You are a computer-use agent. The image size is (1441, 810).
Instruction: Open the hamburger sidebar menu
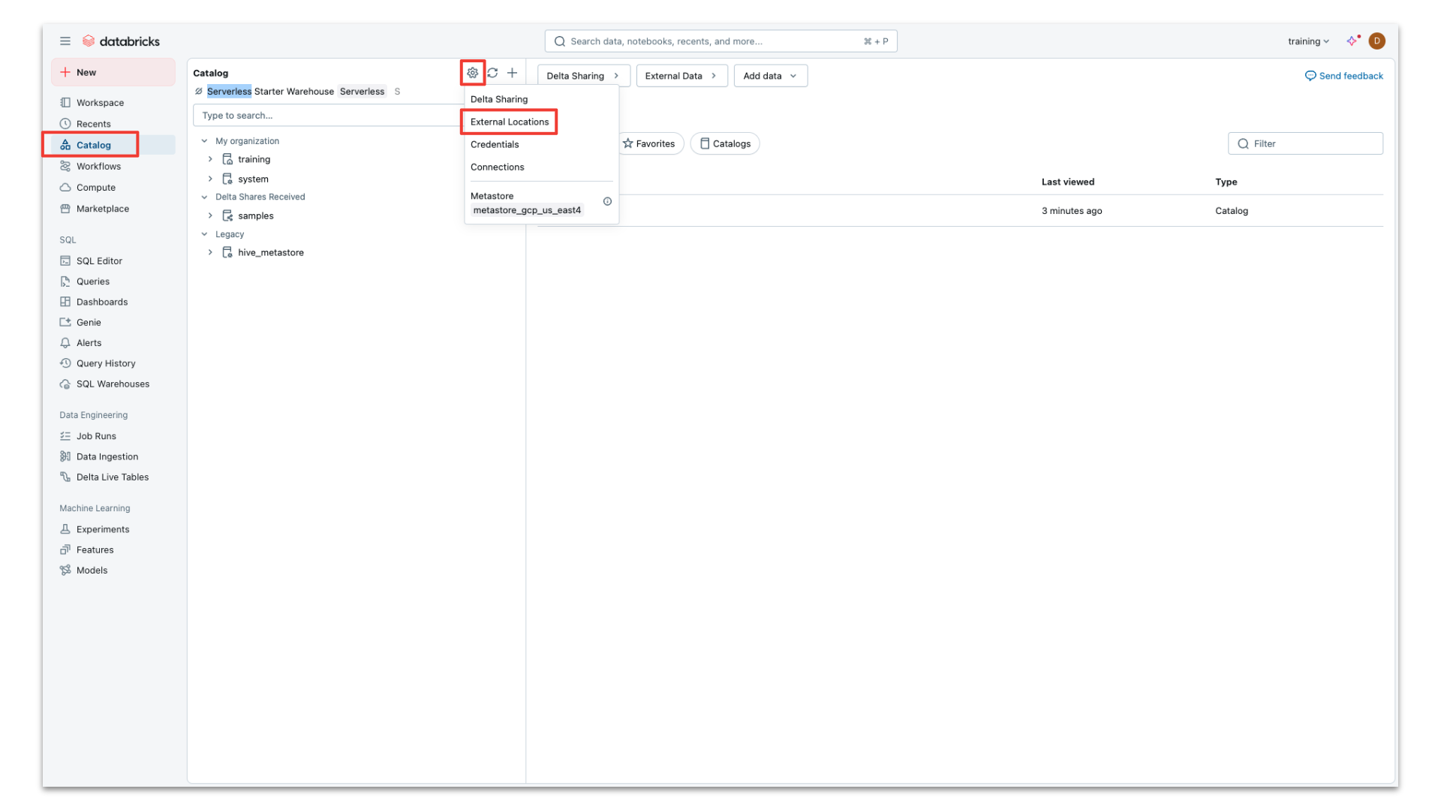(x=65, y=41)
